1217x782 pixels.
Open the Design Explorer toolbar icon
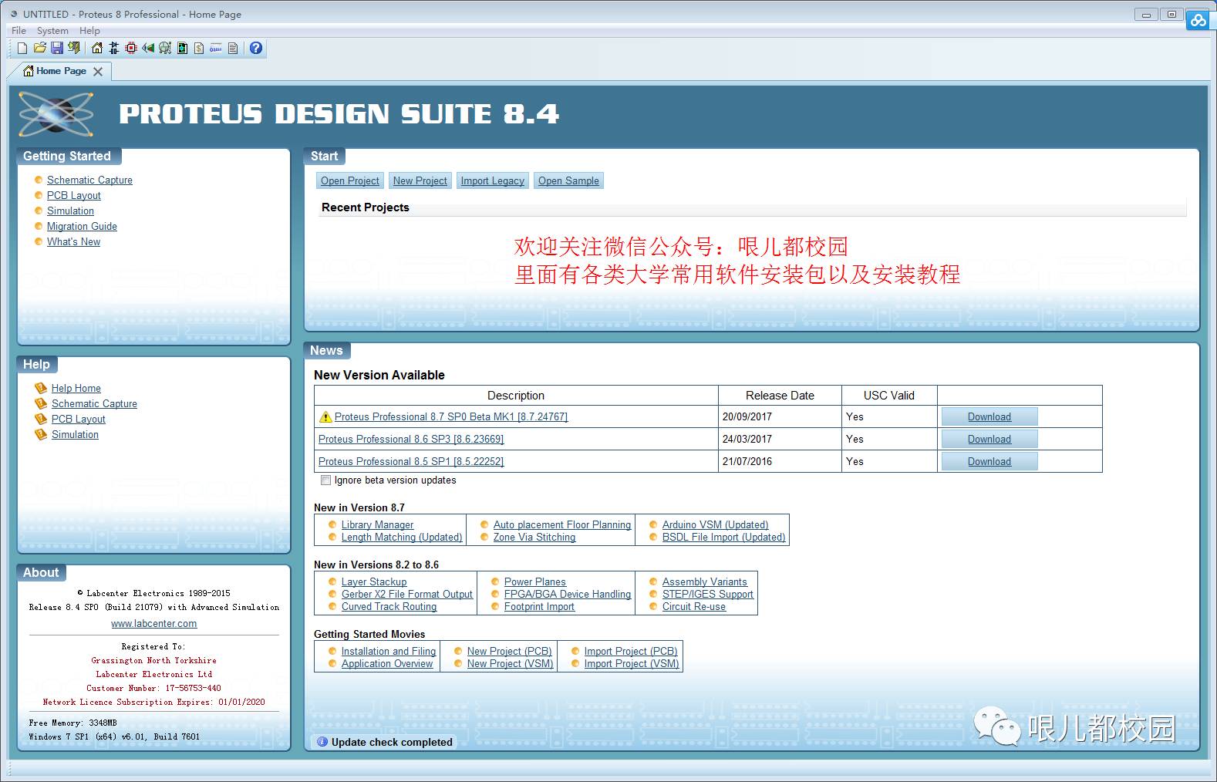tap(182, 48)
